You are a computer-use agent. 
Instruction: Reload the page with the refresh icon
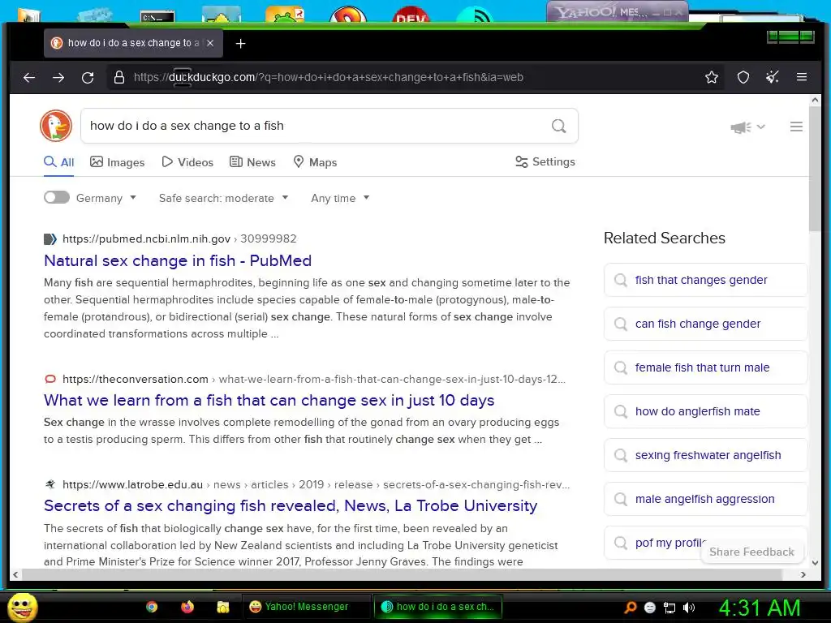[x=88, y=77]
